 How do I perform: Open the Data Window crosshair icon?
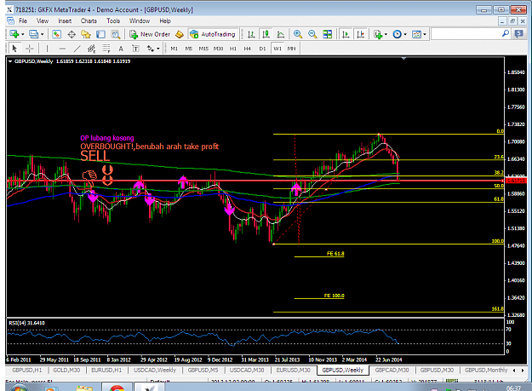click(72, 34)
